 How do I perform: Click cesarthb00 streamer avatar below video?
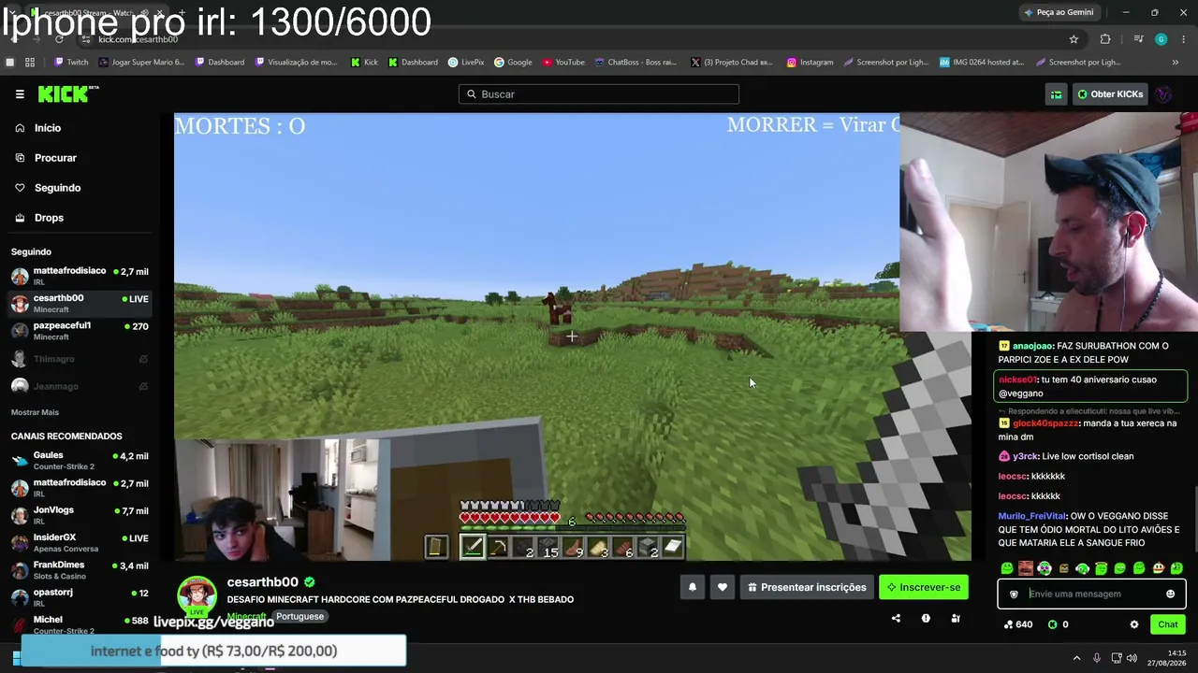pyautogui.click(x=197, y=594)
